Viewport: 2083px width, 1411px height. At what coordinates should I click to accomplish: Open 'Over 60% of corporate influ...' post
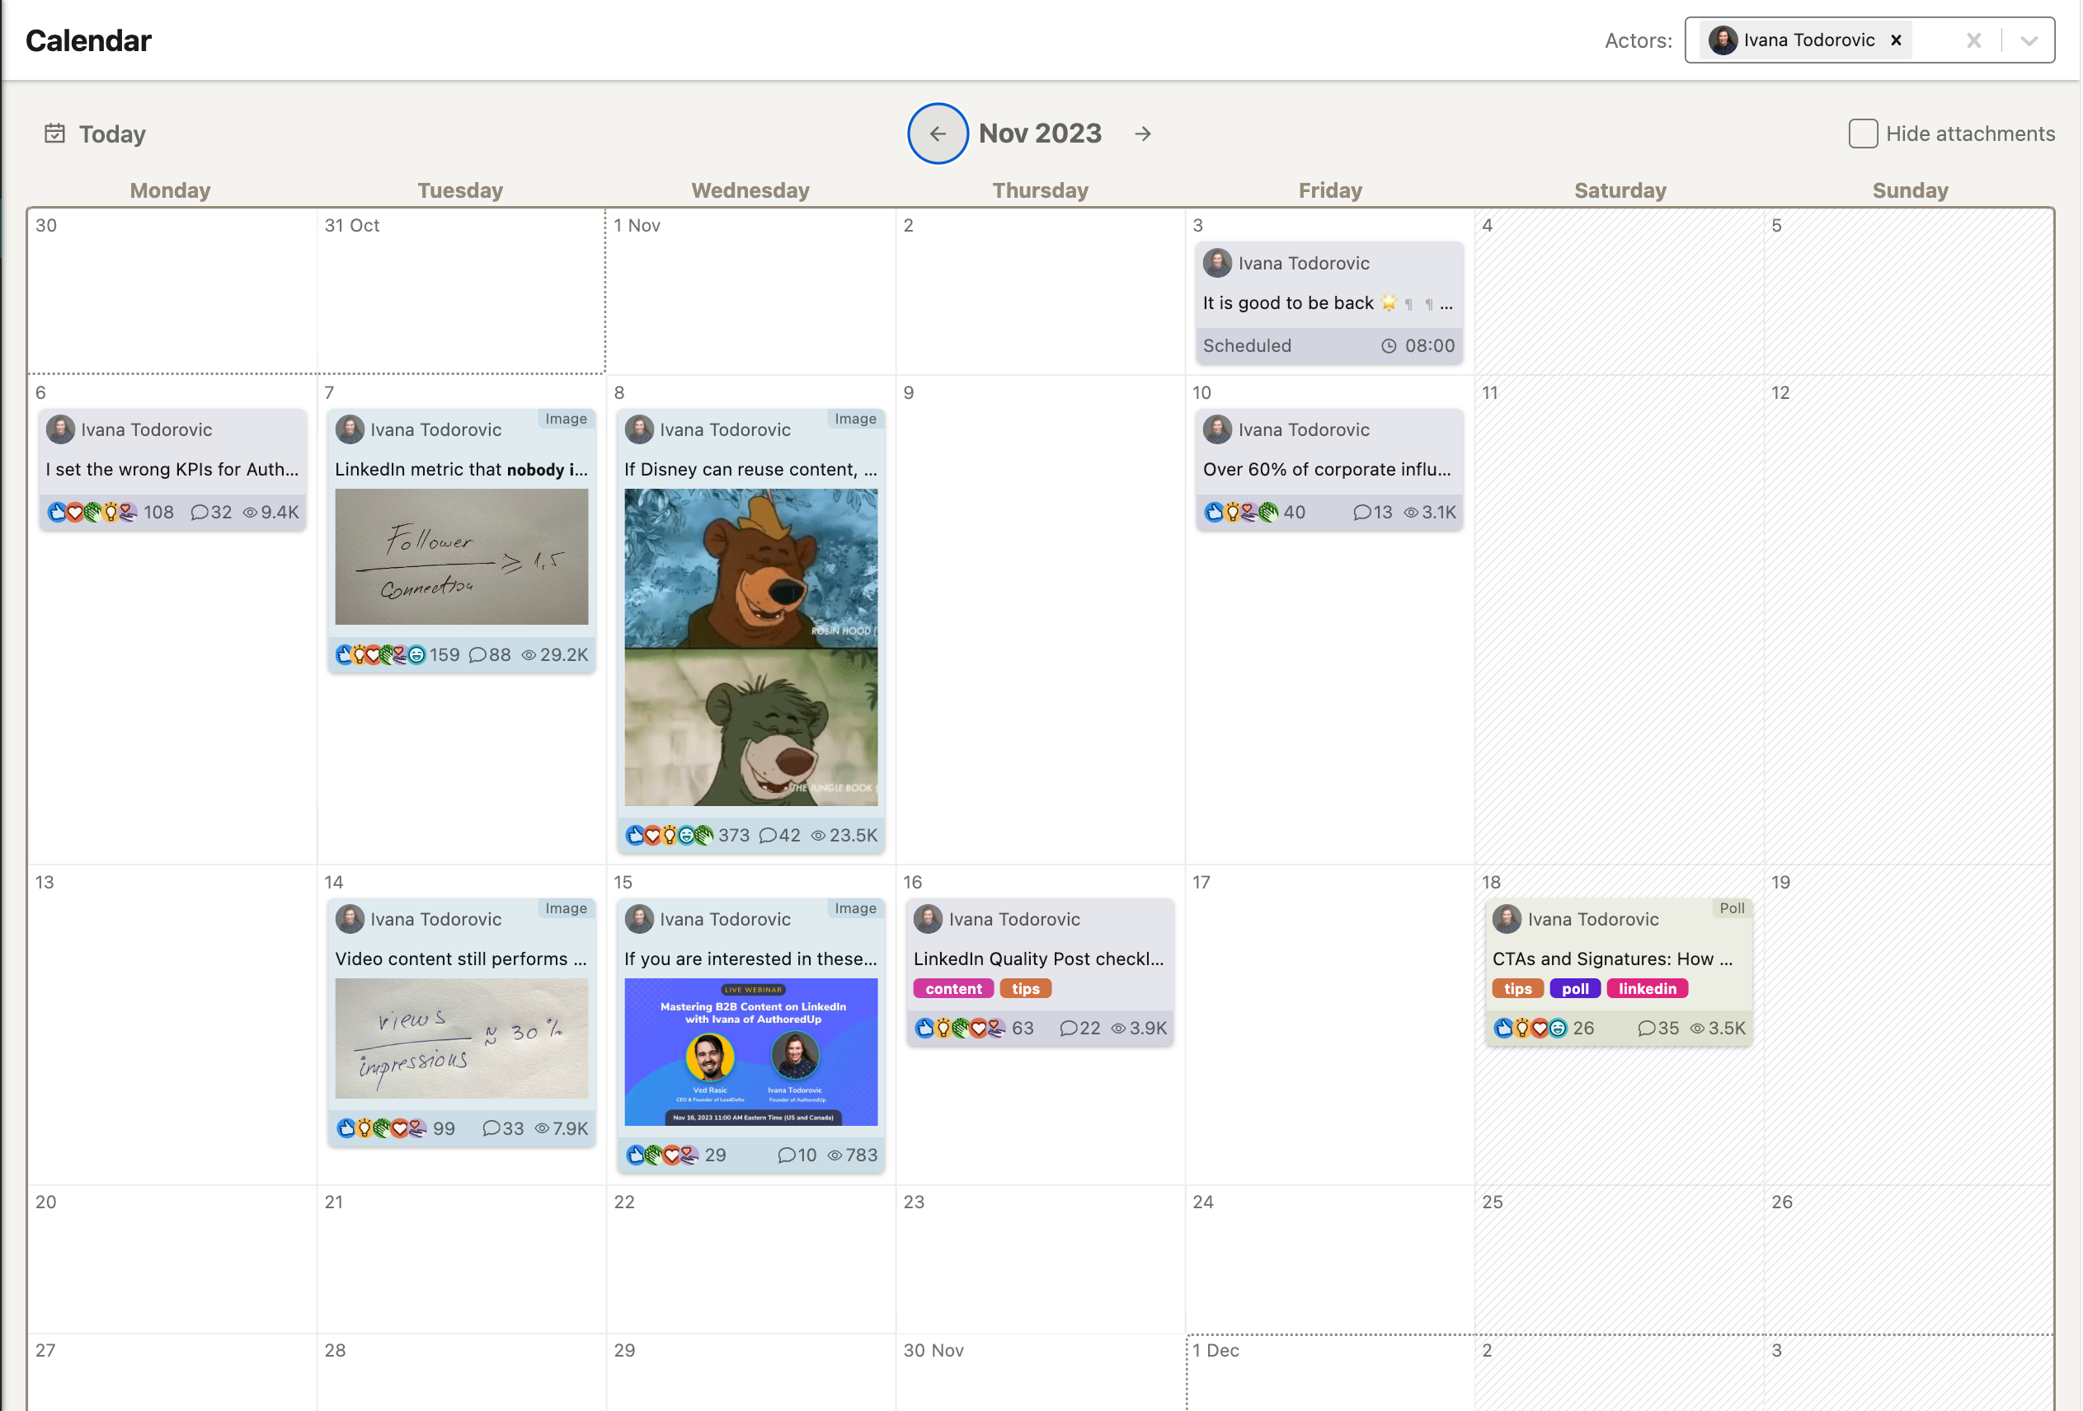point(1328,470)
